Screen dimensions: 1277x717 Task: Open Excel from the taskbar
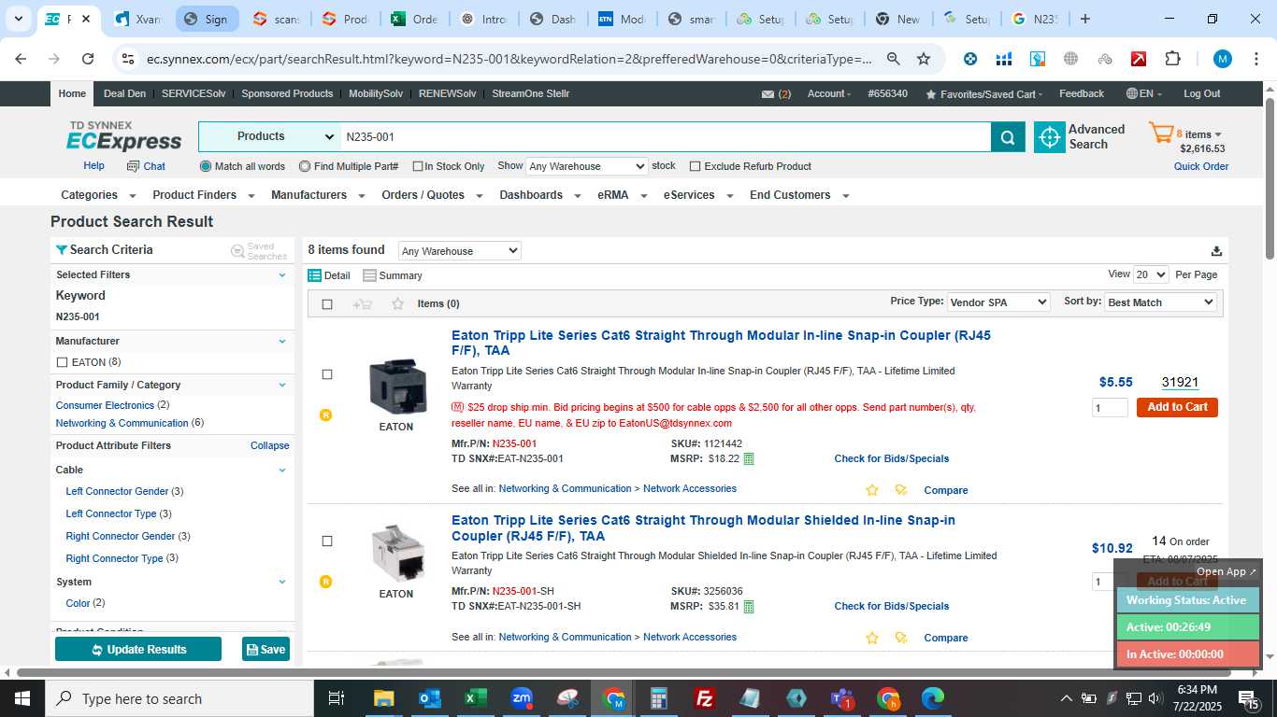(477, 698)
